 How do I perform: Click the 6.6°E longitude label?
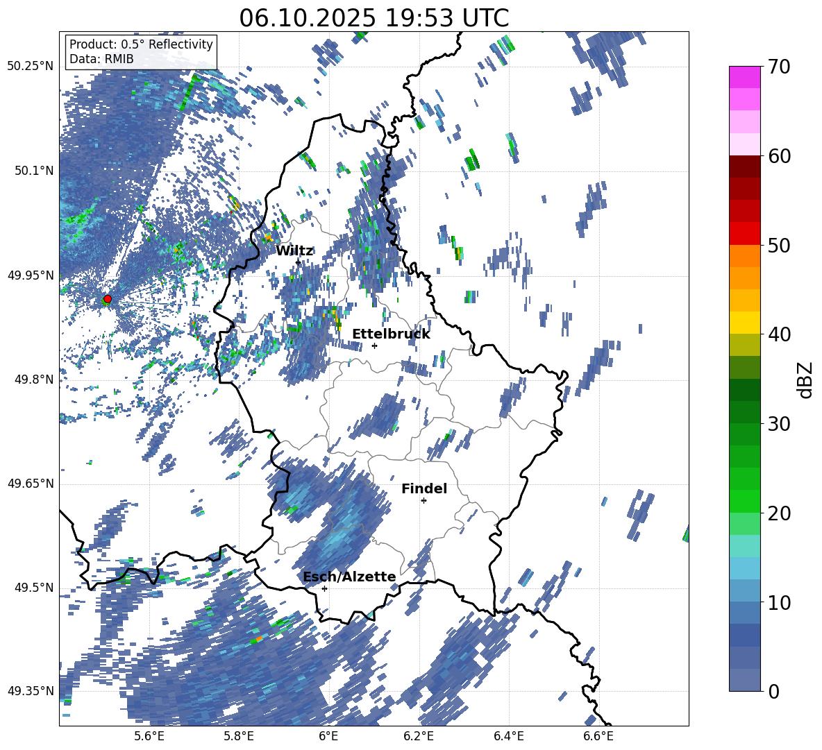[598, 736]
